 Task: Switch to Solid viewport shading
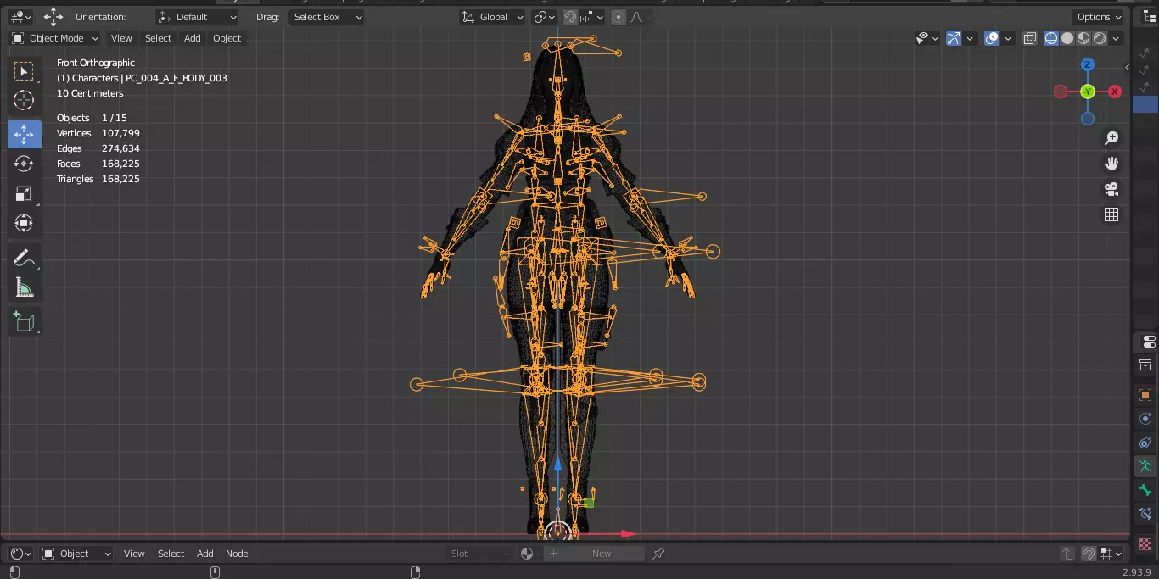coord(1067,38)
